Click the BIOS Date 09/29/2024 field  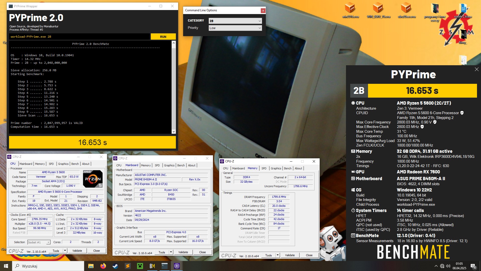[x=171, y=220]
